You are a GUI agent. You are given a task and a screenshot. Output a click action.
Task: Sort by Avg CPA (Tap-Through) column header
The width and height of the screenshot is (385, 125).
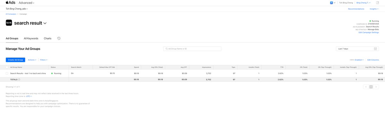[374, 67]
